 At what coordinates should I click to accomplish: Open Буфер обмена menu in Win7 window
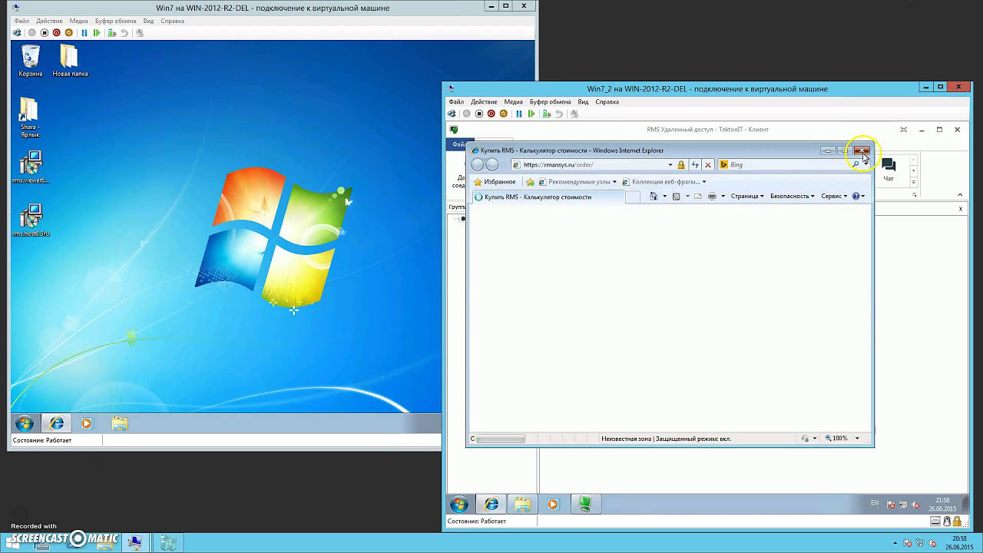coord(115,22)
